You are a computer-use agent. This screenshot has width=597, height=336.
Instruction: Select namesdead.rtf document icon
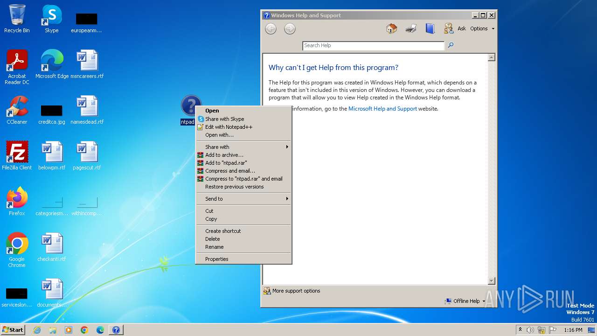[x=87, y=110]
